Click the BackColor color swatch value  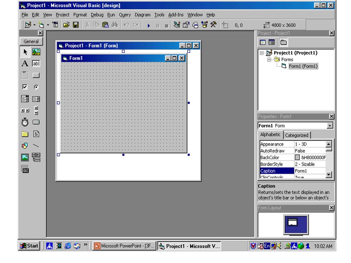(297, 157)
